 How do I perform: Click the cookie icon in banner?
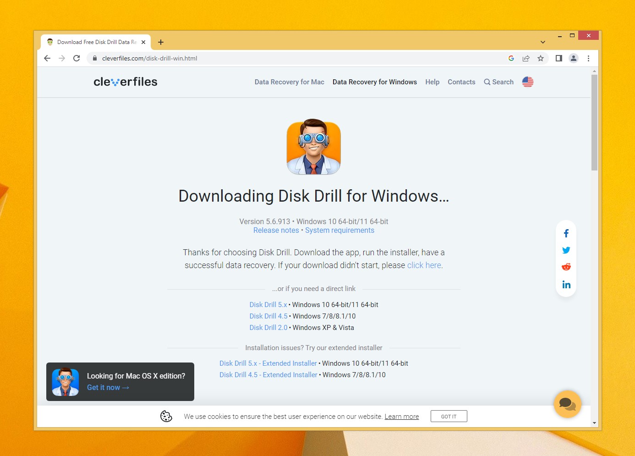(x=166, y=416)
